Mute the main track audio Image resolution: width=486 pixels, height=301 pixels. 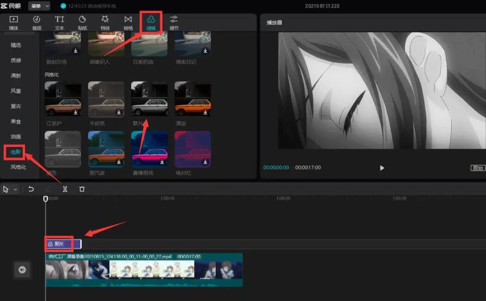(22, 270)
